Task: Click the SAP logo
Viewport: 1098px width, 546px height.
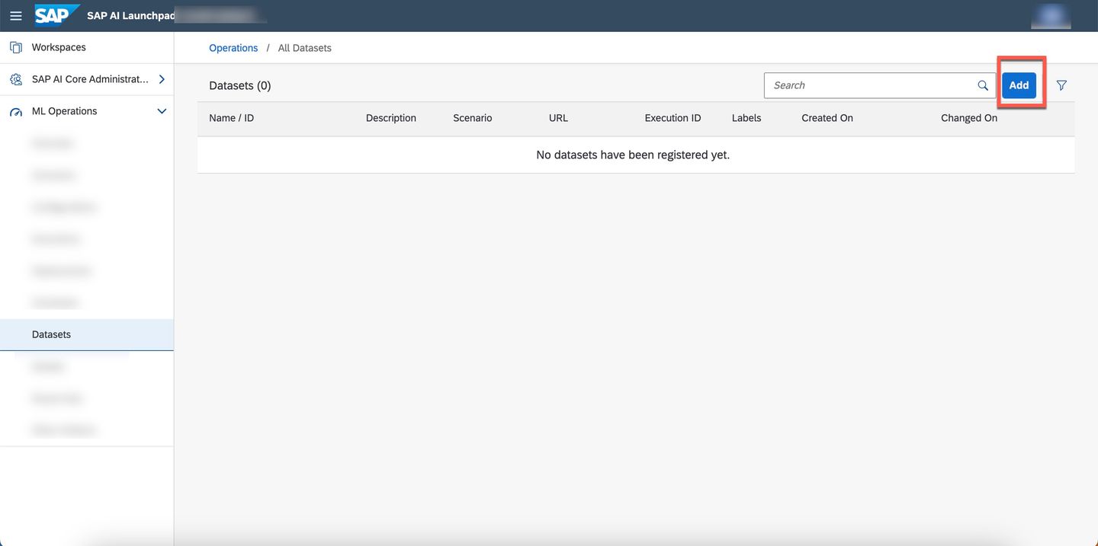Action: click(x=57, y=15)
